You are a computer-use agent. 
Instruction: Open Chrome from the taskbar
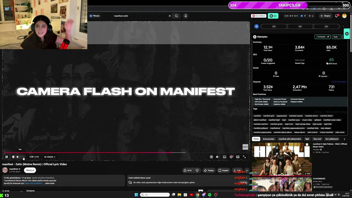[197, 195]
